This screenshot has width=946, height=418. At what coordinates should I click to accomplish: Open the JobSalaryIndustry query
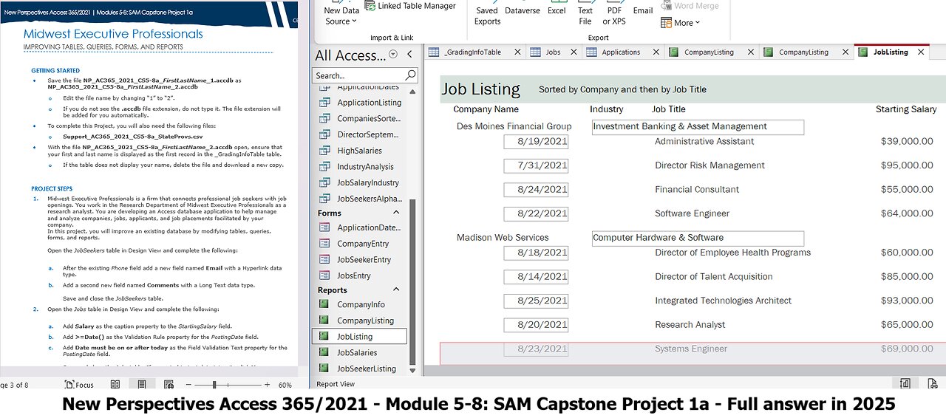pos(361,182)
